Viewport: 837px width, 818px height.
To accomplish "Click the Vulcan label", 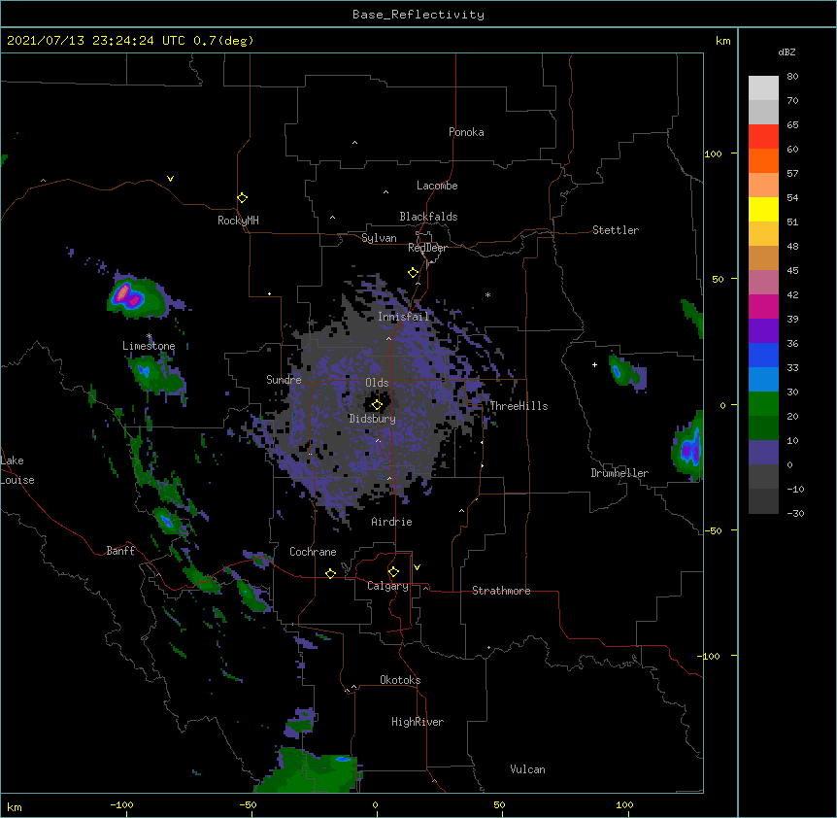I will [x=527, y=769].
